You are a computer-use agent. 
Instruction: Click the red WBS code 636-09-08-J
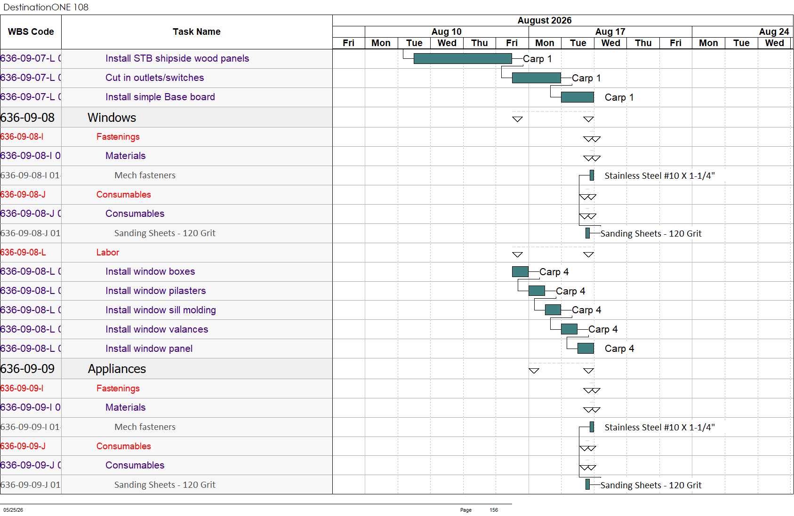[x=23, y=195]
